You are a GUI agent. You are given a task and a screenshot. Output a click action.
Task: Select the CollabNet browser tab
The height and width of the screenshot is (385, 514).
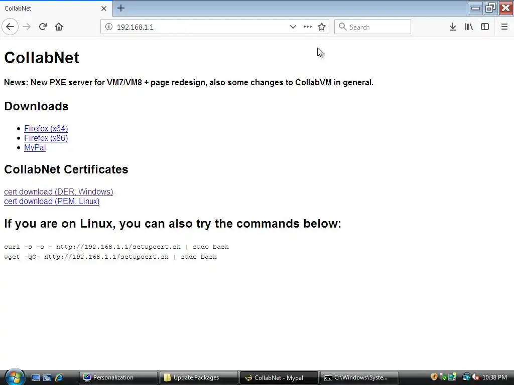(56, 9)
